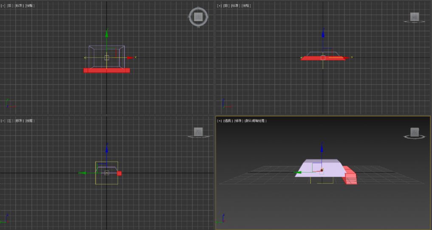Image resolution: width=432 pixels, height=230 pixels.
Task: Open the 默认明暗处理 shading menu
Action: (255, 121)
